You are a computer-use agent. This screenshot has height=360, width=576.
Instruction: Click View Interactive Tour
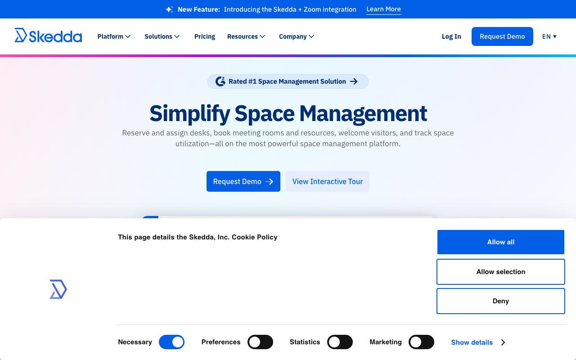(328, 181)
